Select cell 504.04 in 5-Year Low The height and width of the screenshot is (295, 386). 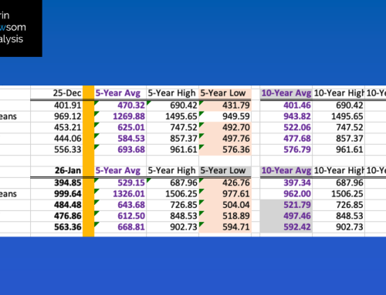coord(225,205)
